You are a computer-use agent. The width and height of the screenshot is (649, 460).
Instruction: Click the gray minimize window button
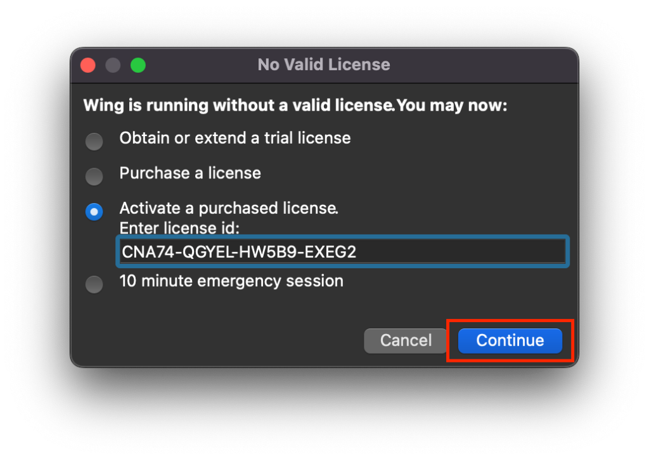click(x=113, y=65)
